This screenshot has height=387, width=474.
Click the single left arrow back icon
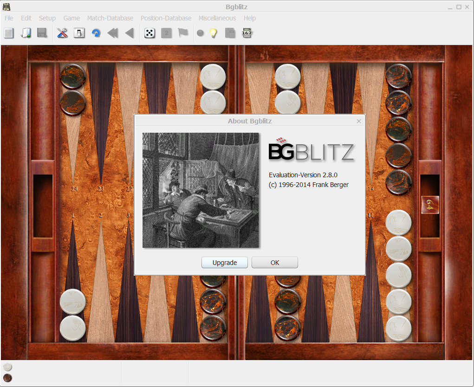pos(130,33)
